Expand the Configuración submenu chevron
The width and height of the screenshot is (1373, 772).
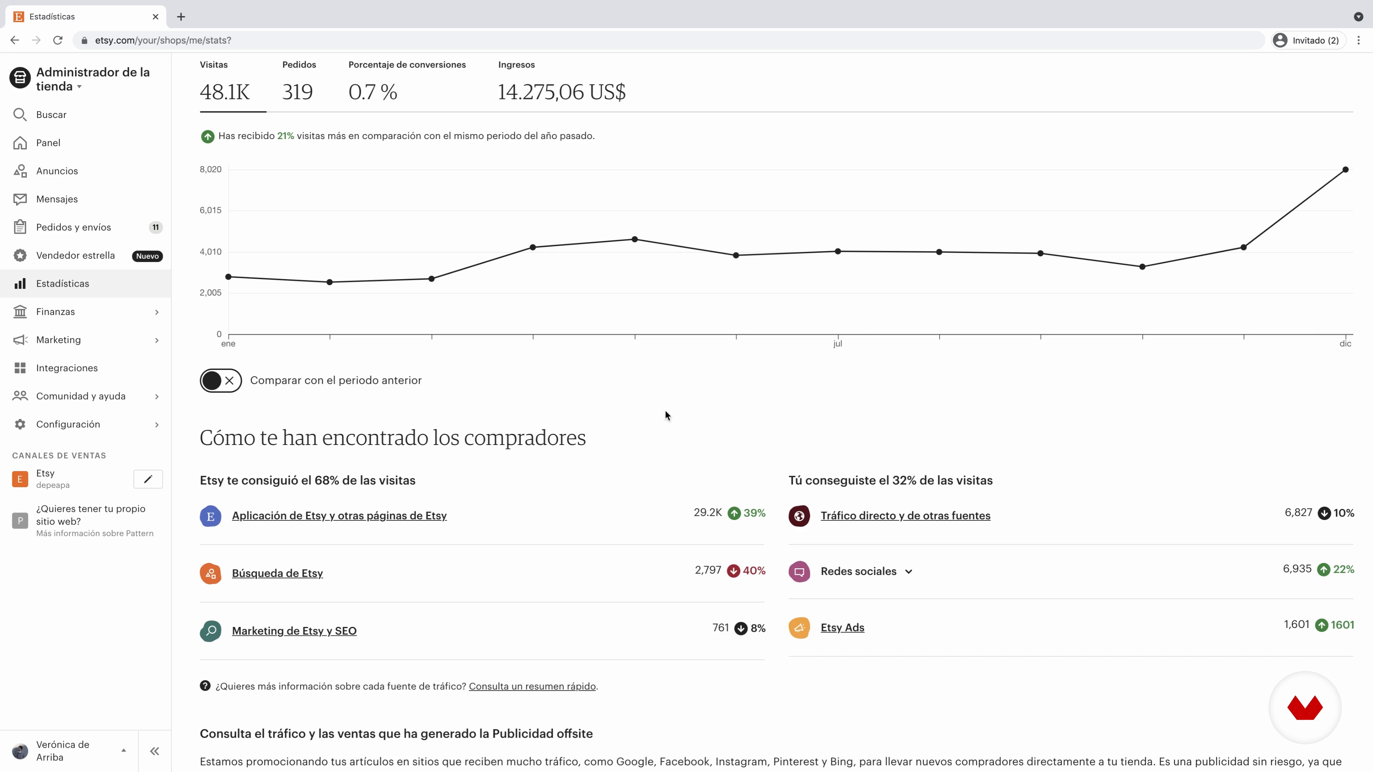pos(157,425)
